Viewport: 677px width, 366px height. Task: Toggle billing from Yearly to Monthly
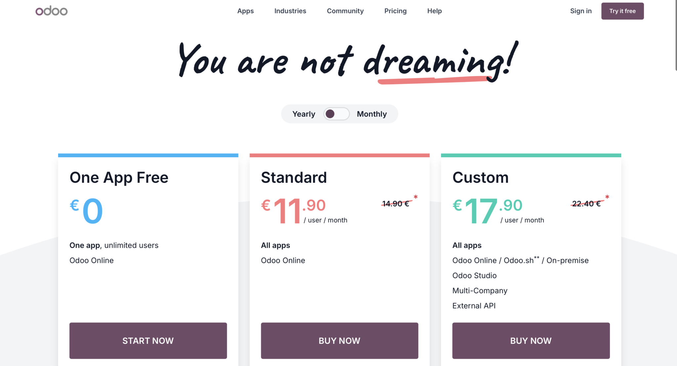click(337, 114)
